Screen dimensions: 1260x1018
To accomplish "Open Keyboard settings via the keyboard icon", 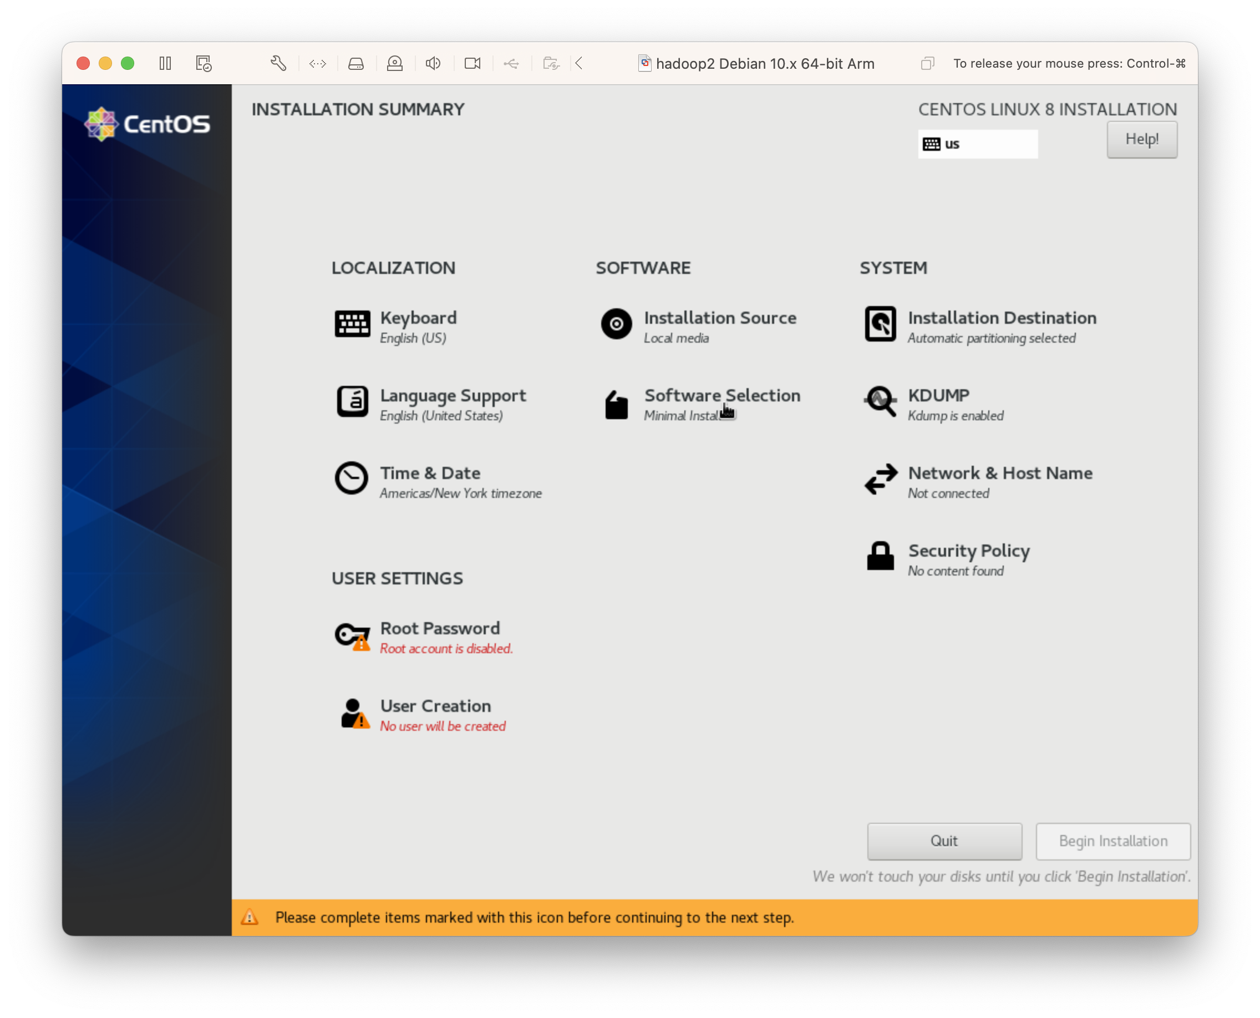I will (x=352, y=324).
